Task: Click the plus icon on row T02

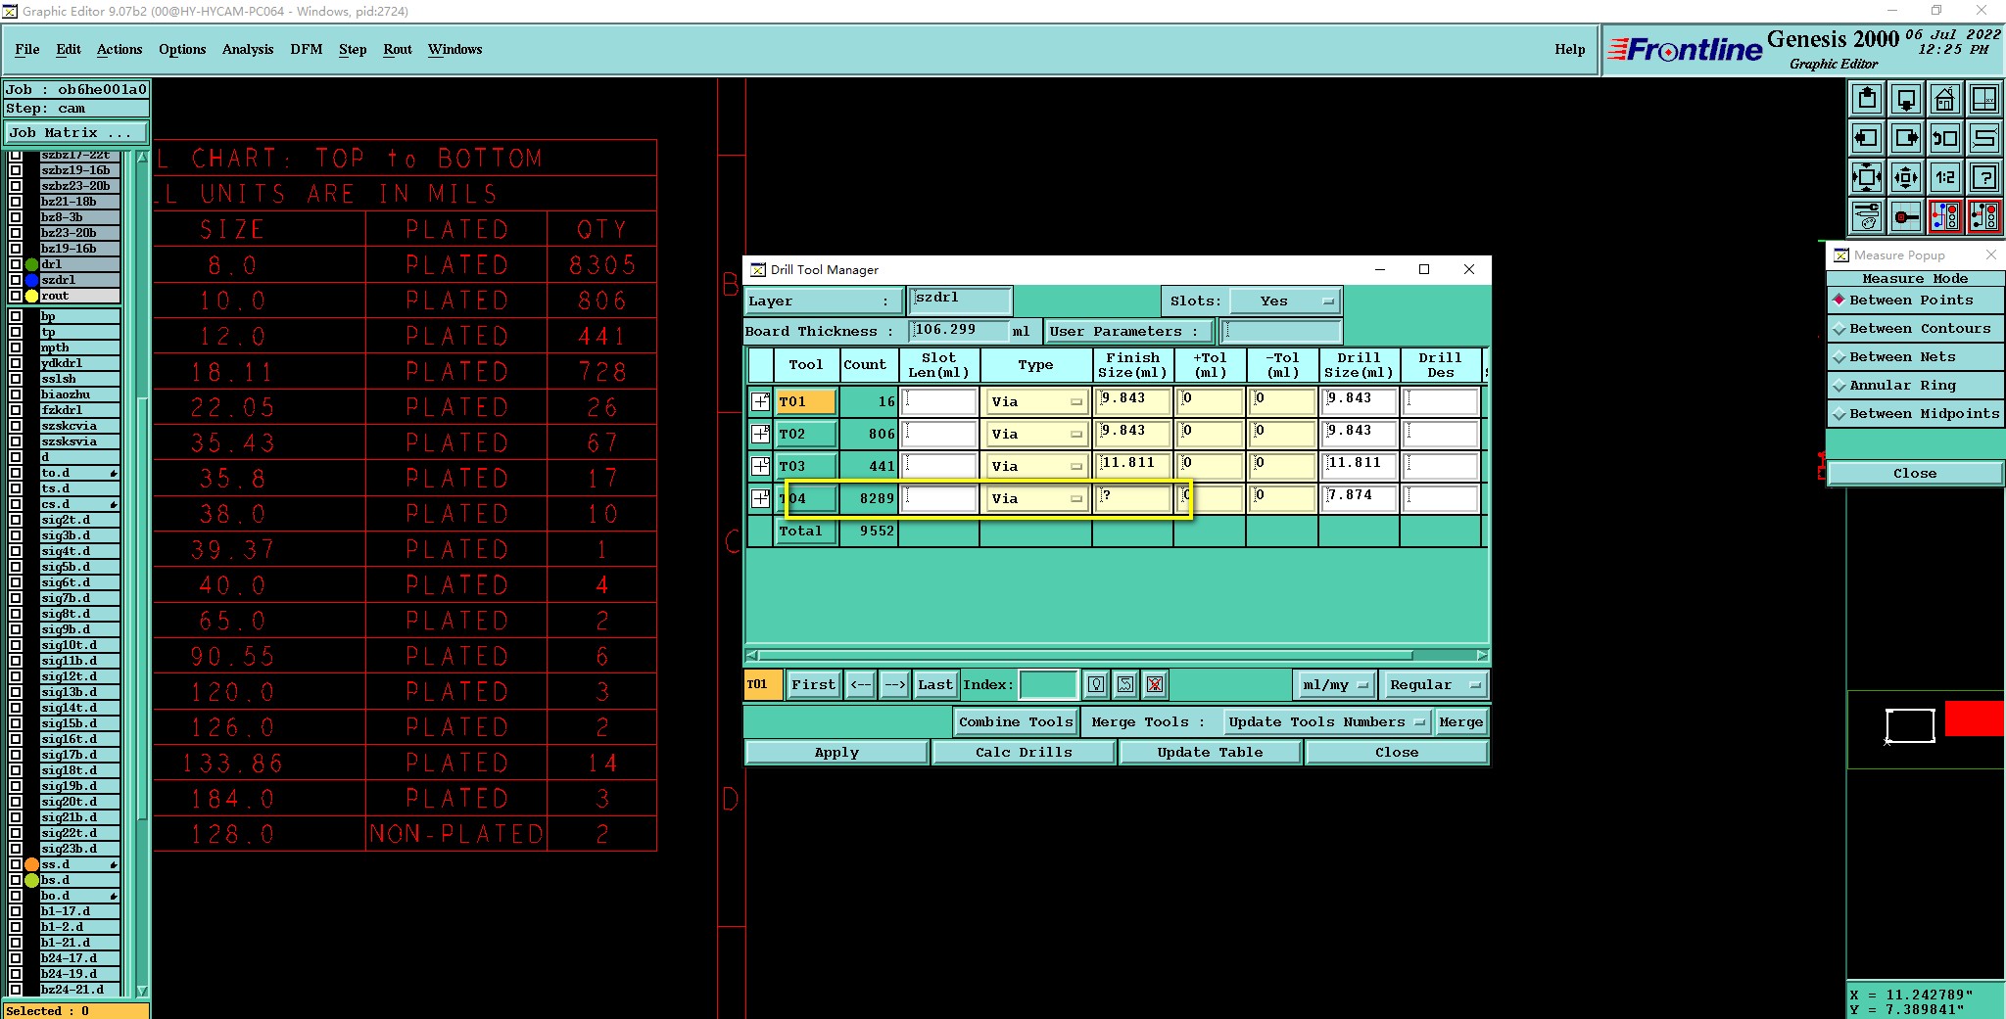Action: [760, 434]
